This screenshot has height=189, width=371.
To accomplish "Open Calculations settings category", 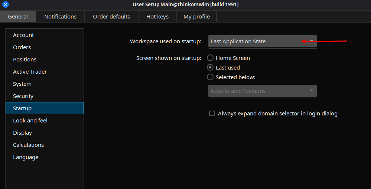I will 45,145.
